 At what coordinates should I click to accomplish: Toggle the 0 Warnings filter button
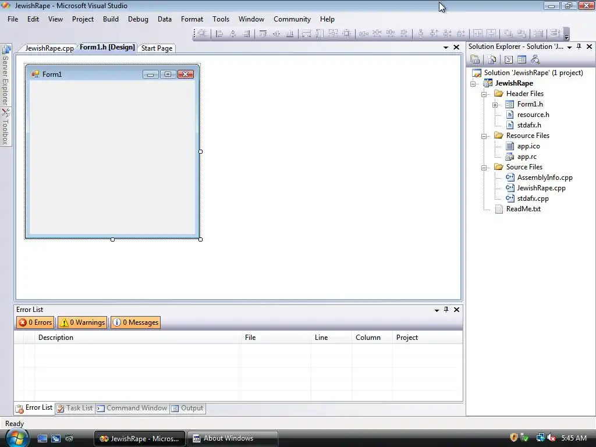coord(83,322)
